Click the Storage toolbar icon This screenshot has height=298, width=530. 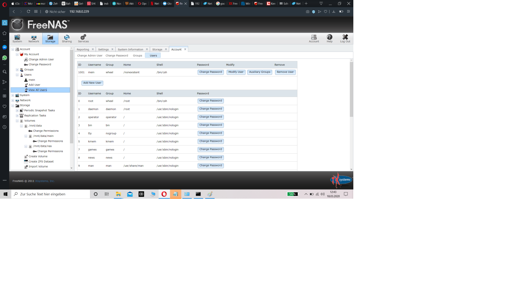click(x=50, y=38)
